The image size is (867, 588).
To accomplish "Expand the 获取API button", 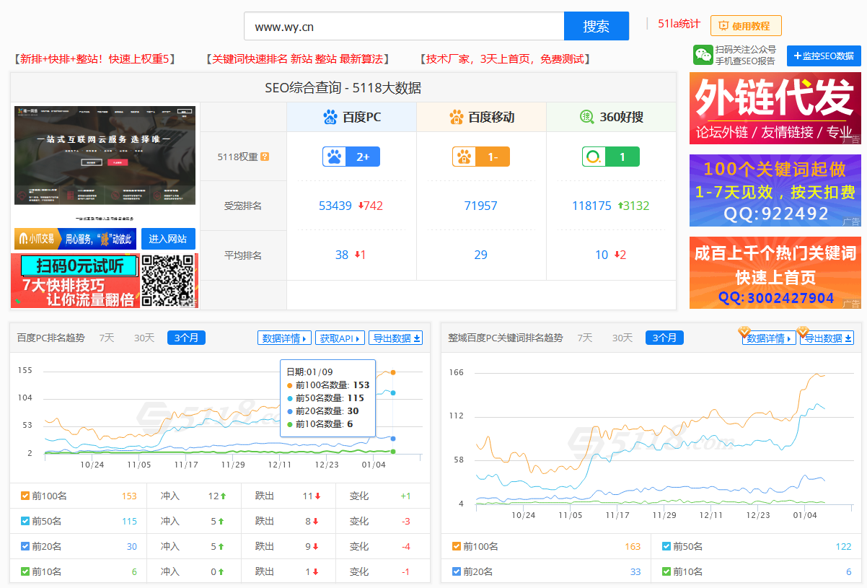I will point(340,338).
